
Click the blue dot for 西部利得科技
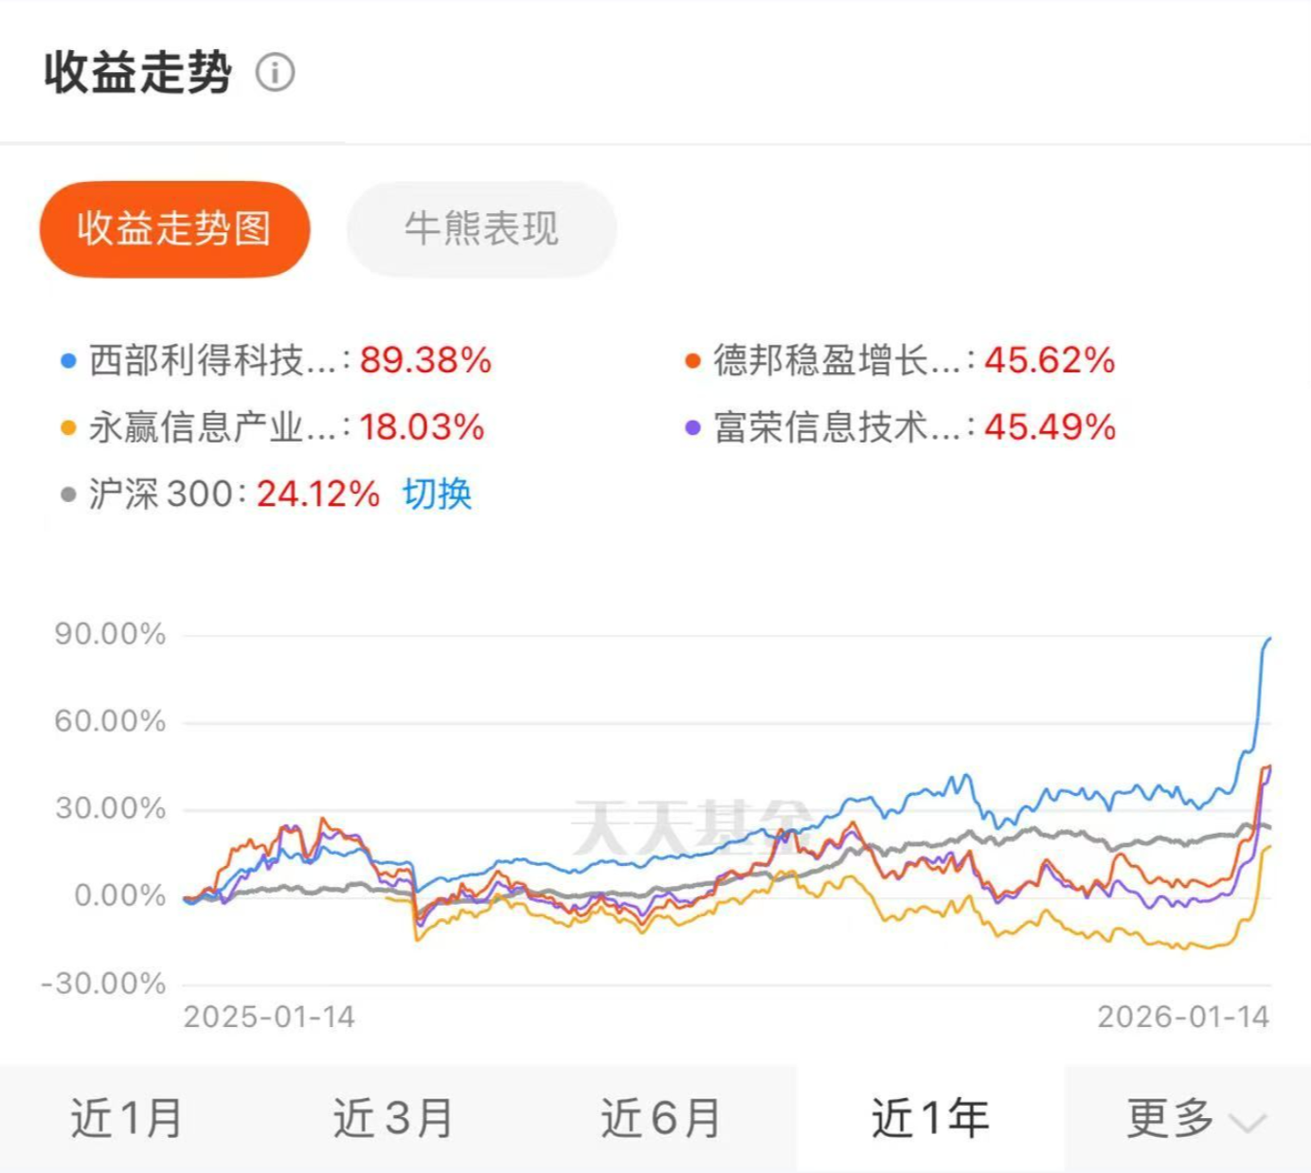point(67,361)
